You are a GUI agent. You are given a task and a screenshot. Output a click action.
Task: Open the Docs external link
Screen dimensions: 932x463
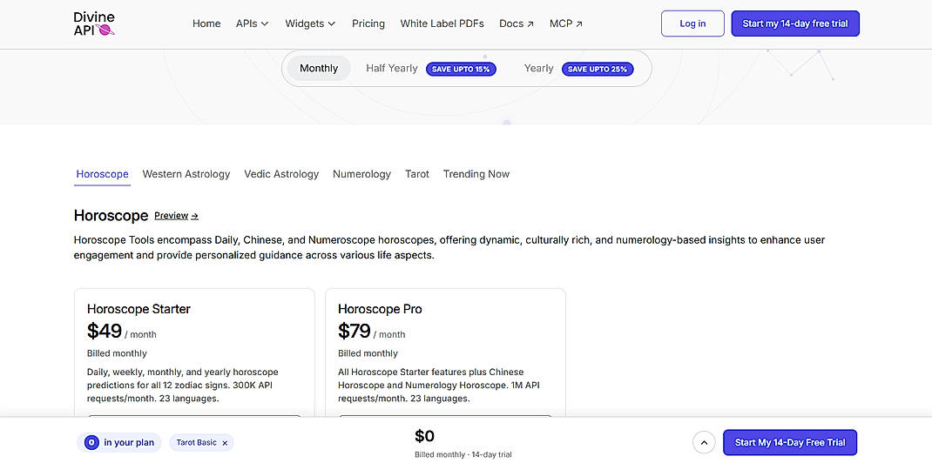pos(517,23)
